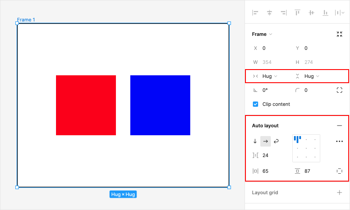Enable wrap auto layout direction

[x=276, y=141]
